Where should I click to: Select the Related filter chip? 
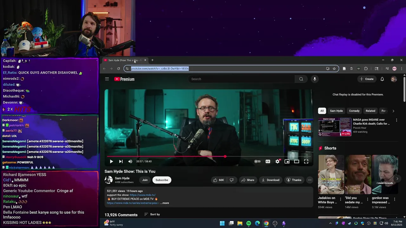(370, 111)
